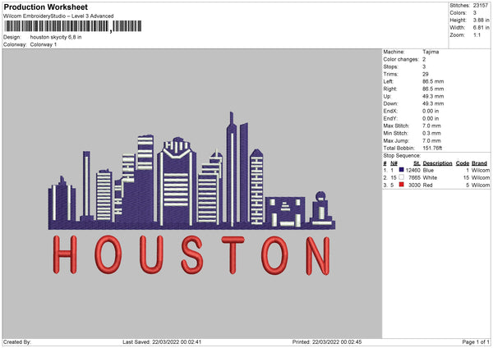Click the Min Stitch value '0.3 mm'

[431, 133]
